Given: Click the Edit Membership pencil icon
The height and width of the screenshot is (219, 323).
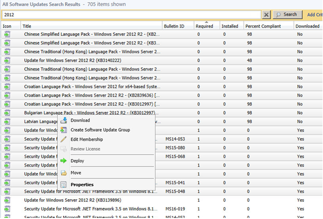Looking at the screenshot, I should click(64, 139).
